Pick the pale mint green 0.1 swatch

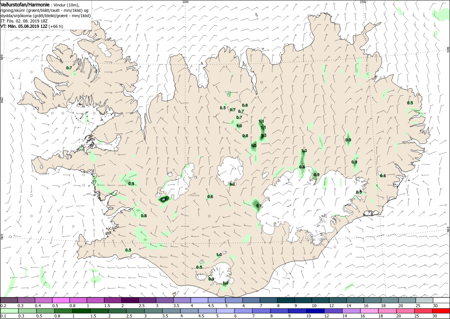[x=9, y=311]
